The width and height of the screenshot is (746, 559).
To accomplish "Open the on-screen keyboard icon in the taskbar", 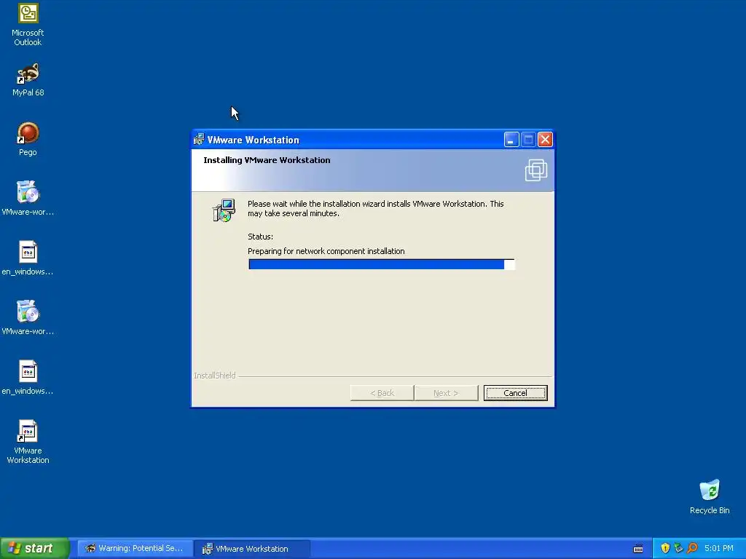I will point(638,549).
